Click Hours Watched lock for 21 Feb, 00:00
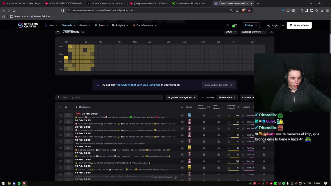This screenshot has height=186, width=331. (x=204, y=115)
